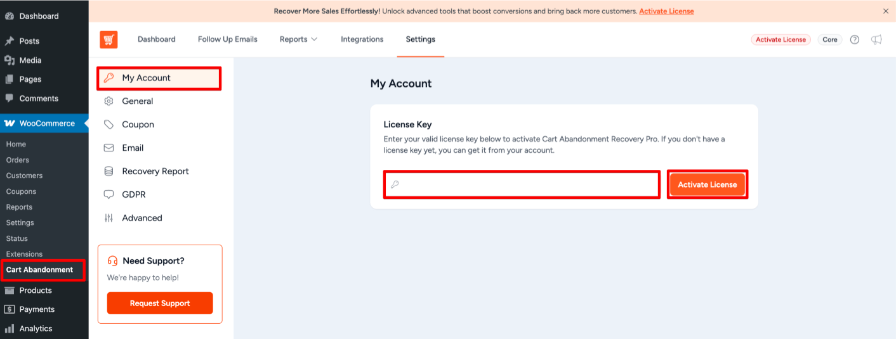896x339 pixels.
Task: Select Advanced settings section
Action: pos(142,218)
